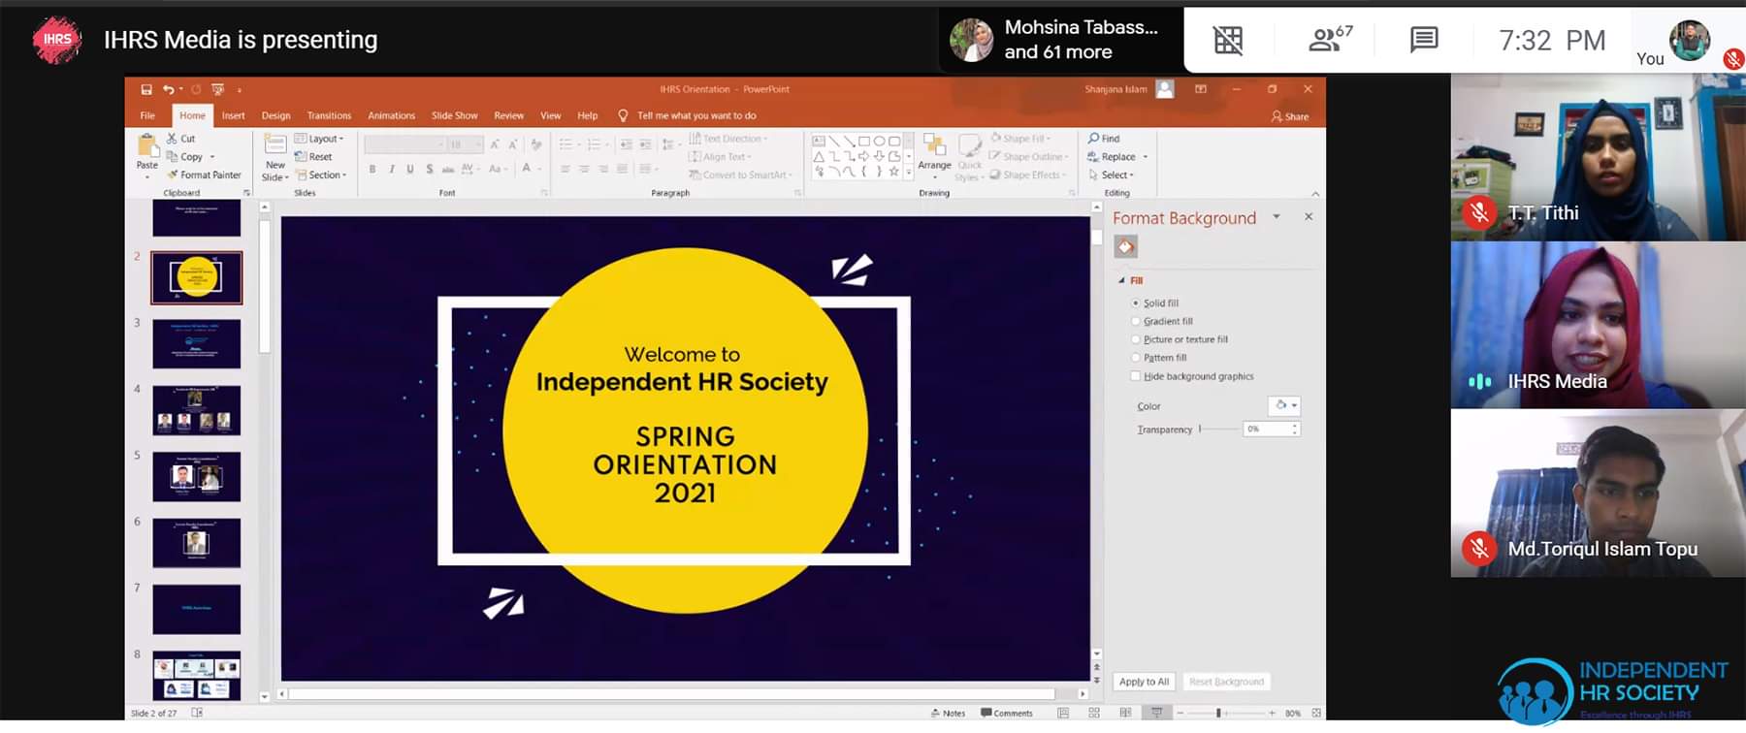Switch to the Design tab
1746x733 pixels.
(x=275, y=115)
